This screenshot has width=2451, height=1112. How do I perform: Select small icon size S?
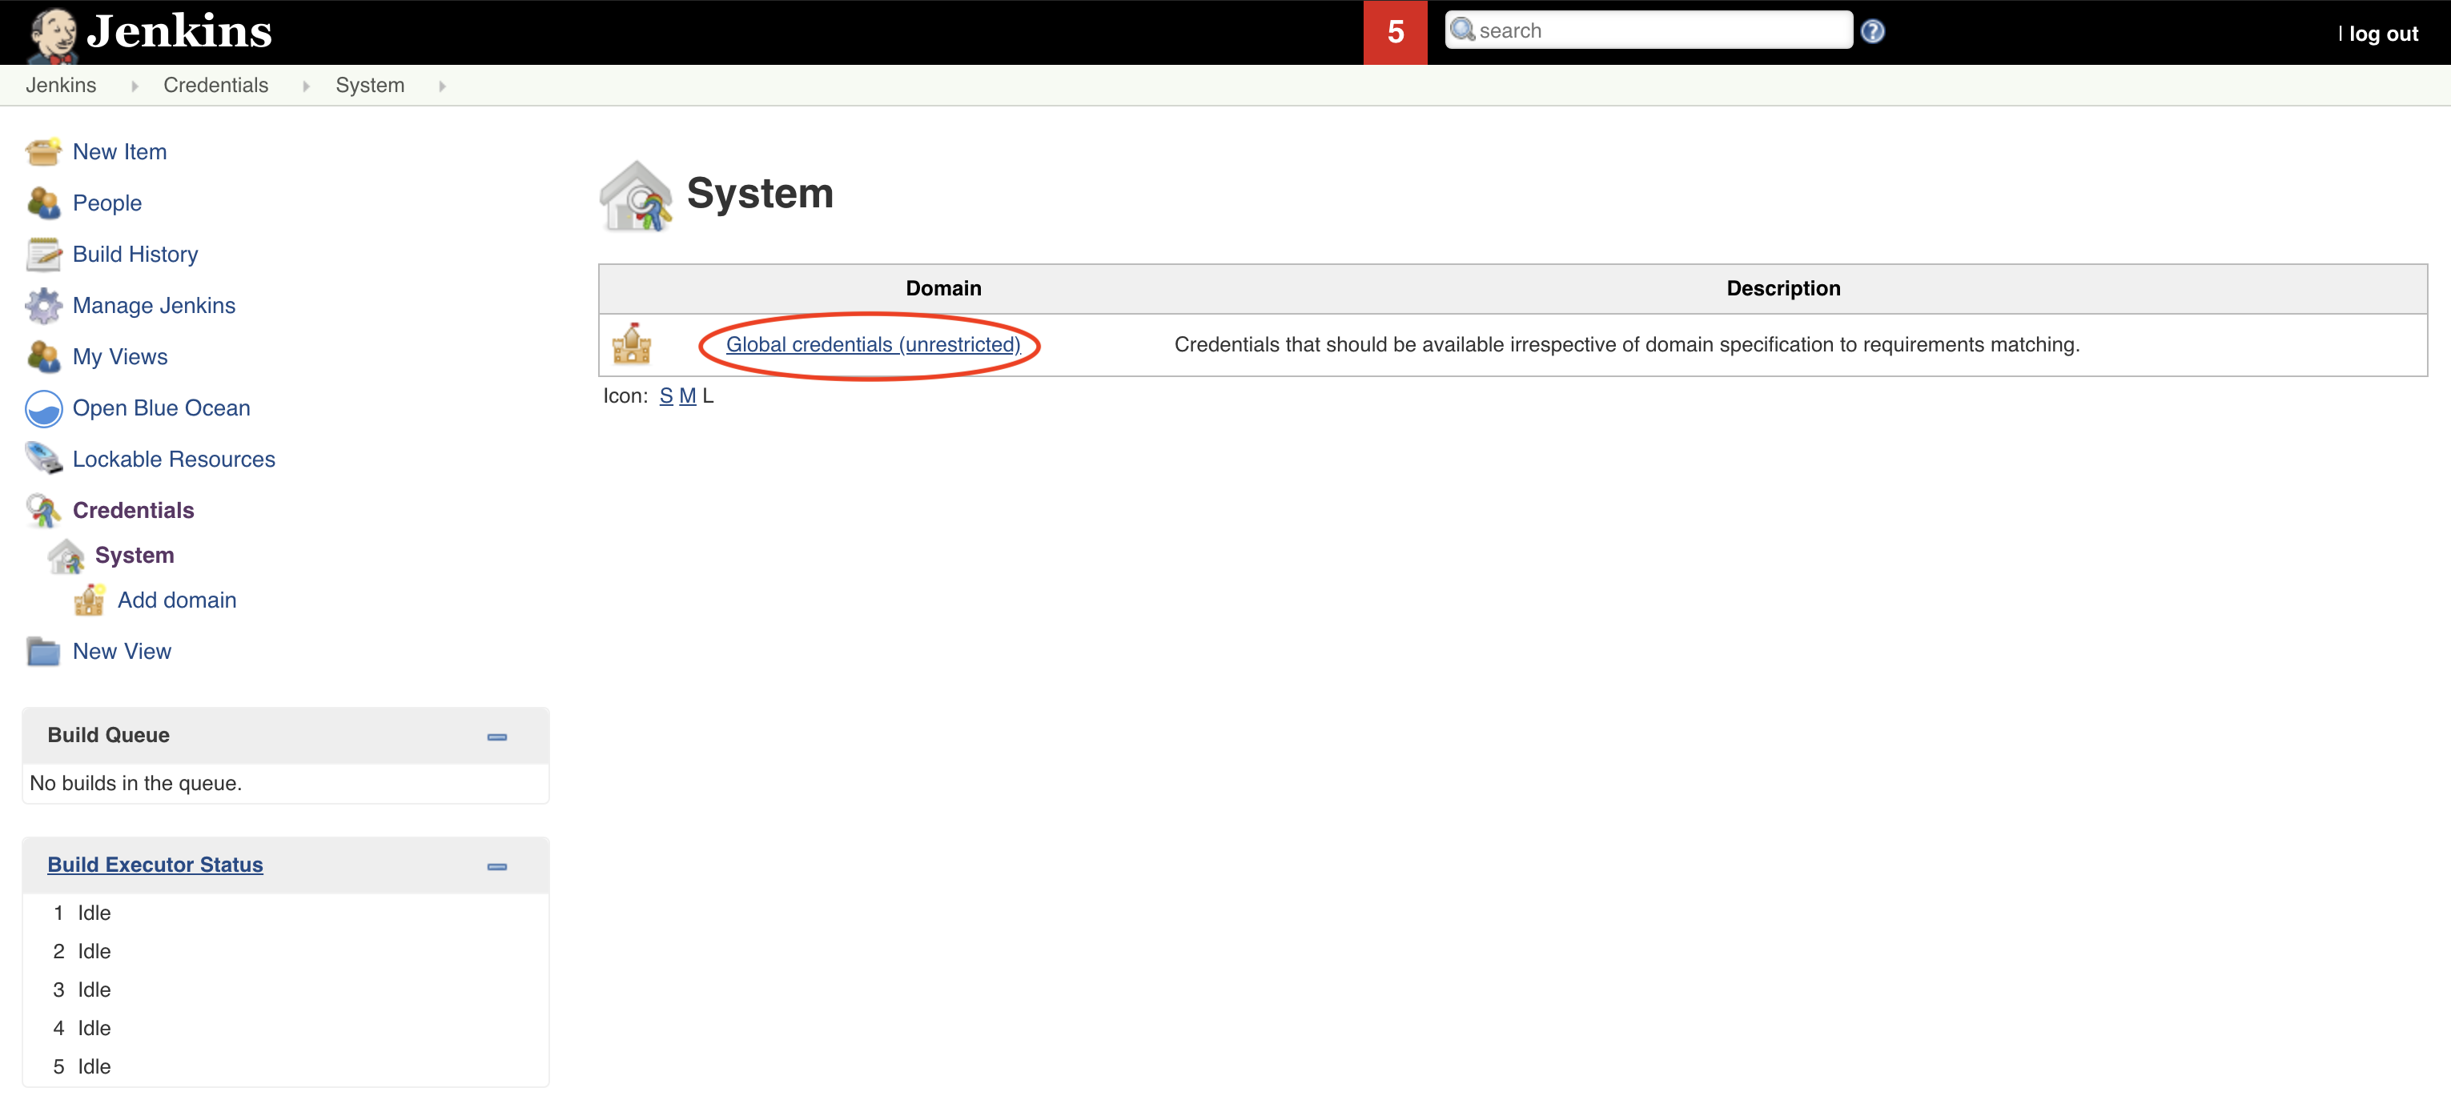pyautogui.click(x=668, y=395)
